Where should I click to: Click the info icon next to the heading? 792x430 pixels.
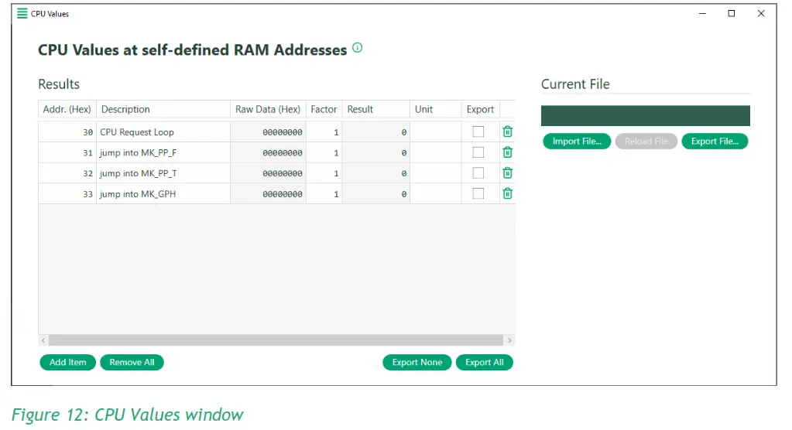pos(357,48)
